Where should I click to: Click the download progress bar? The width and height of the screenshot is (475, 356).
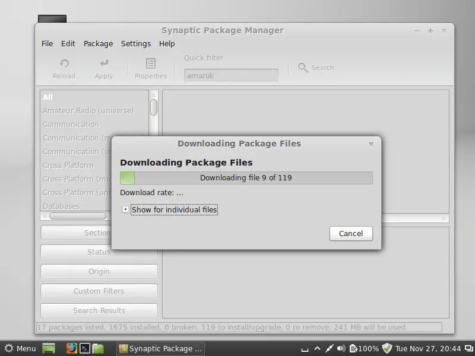[246, 177]
